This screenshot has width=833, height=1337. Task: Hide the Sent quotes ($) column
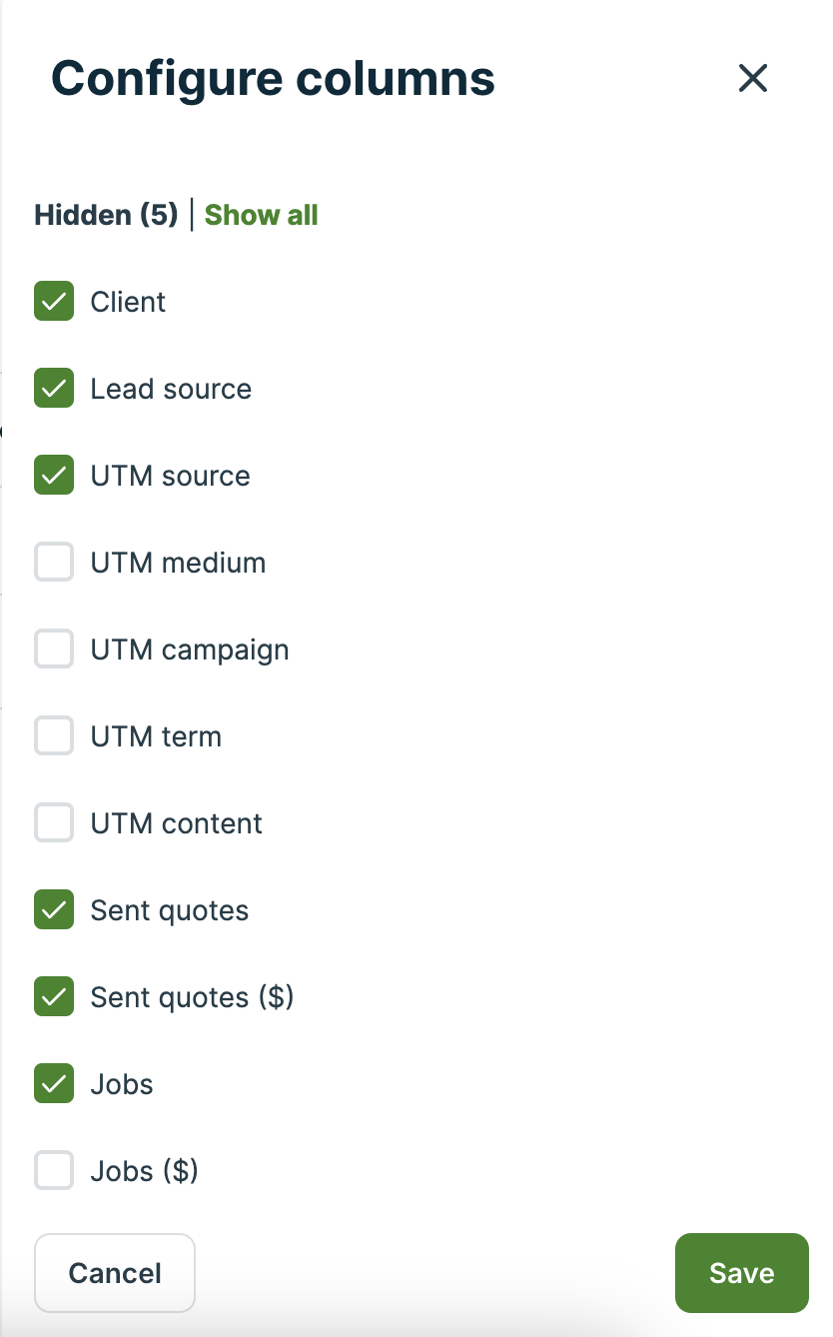[x=54, y=997]
